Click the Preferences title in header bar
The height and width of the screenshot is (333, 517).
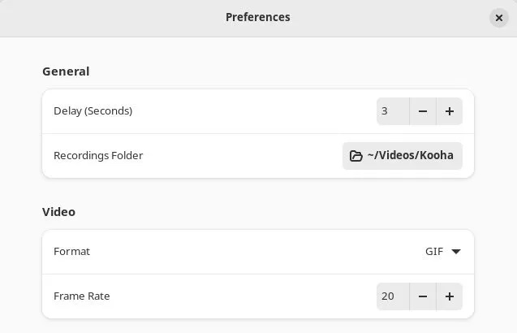tap(257, 17)
